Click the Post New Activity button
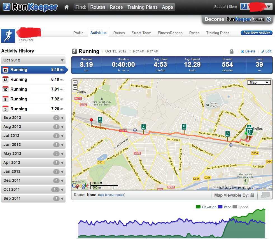275x239 pixels. 256,33
